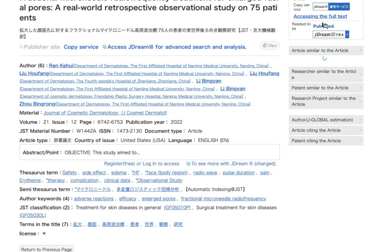Select thesaurus term edema
This screenshot has height=252, width=383.
click(x=119, y=173)
